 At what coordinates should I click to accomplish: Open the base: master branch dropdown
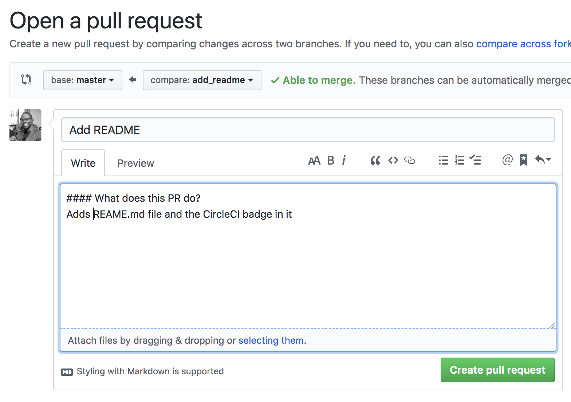(83, 80)
